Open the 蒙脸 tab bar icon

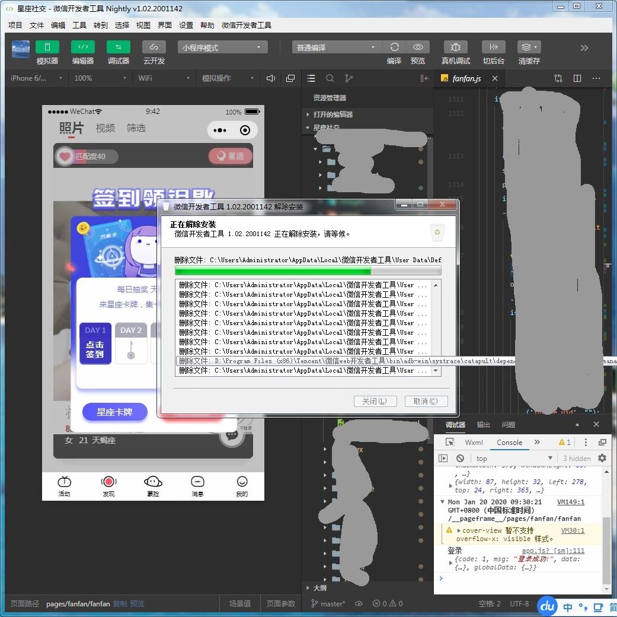pos(153,485)
